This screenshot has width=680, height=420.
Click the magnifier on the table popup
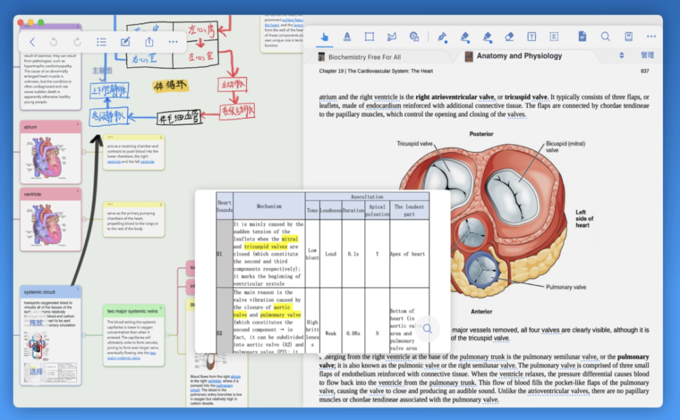click(x=427, y=328)
